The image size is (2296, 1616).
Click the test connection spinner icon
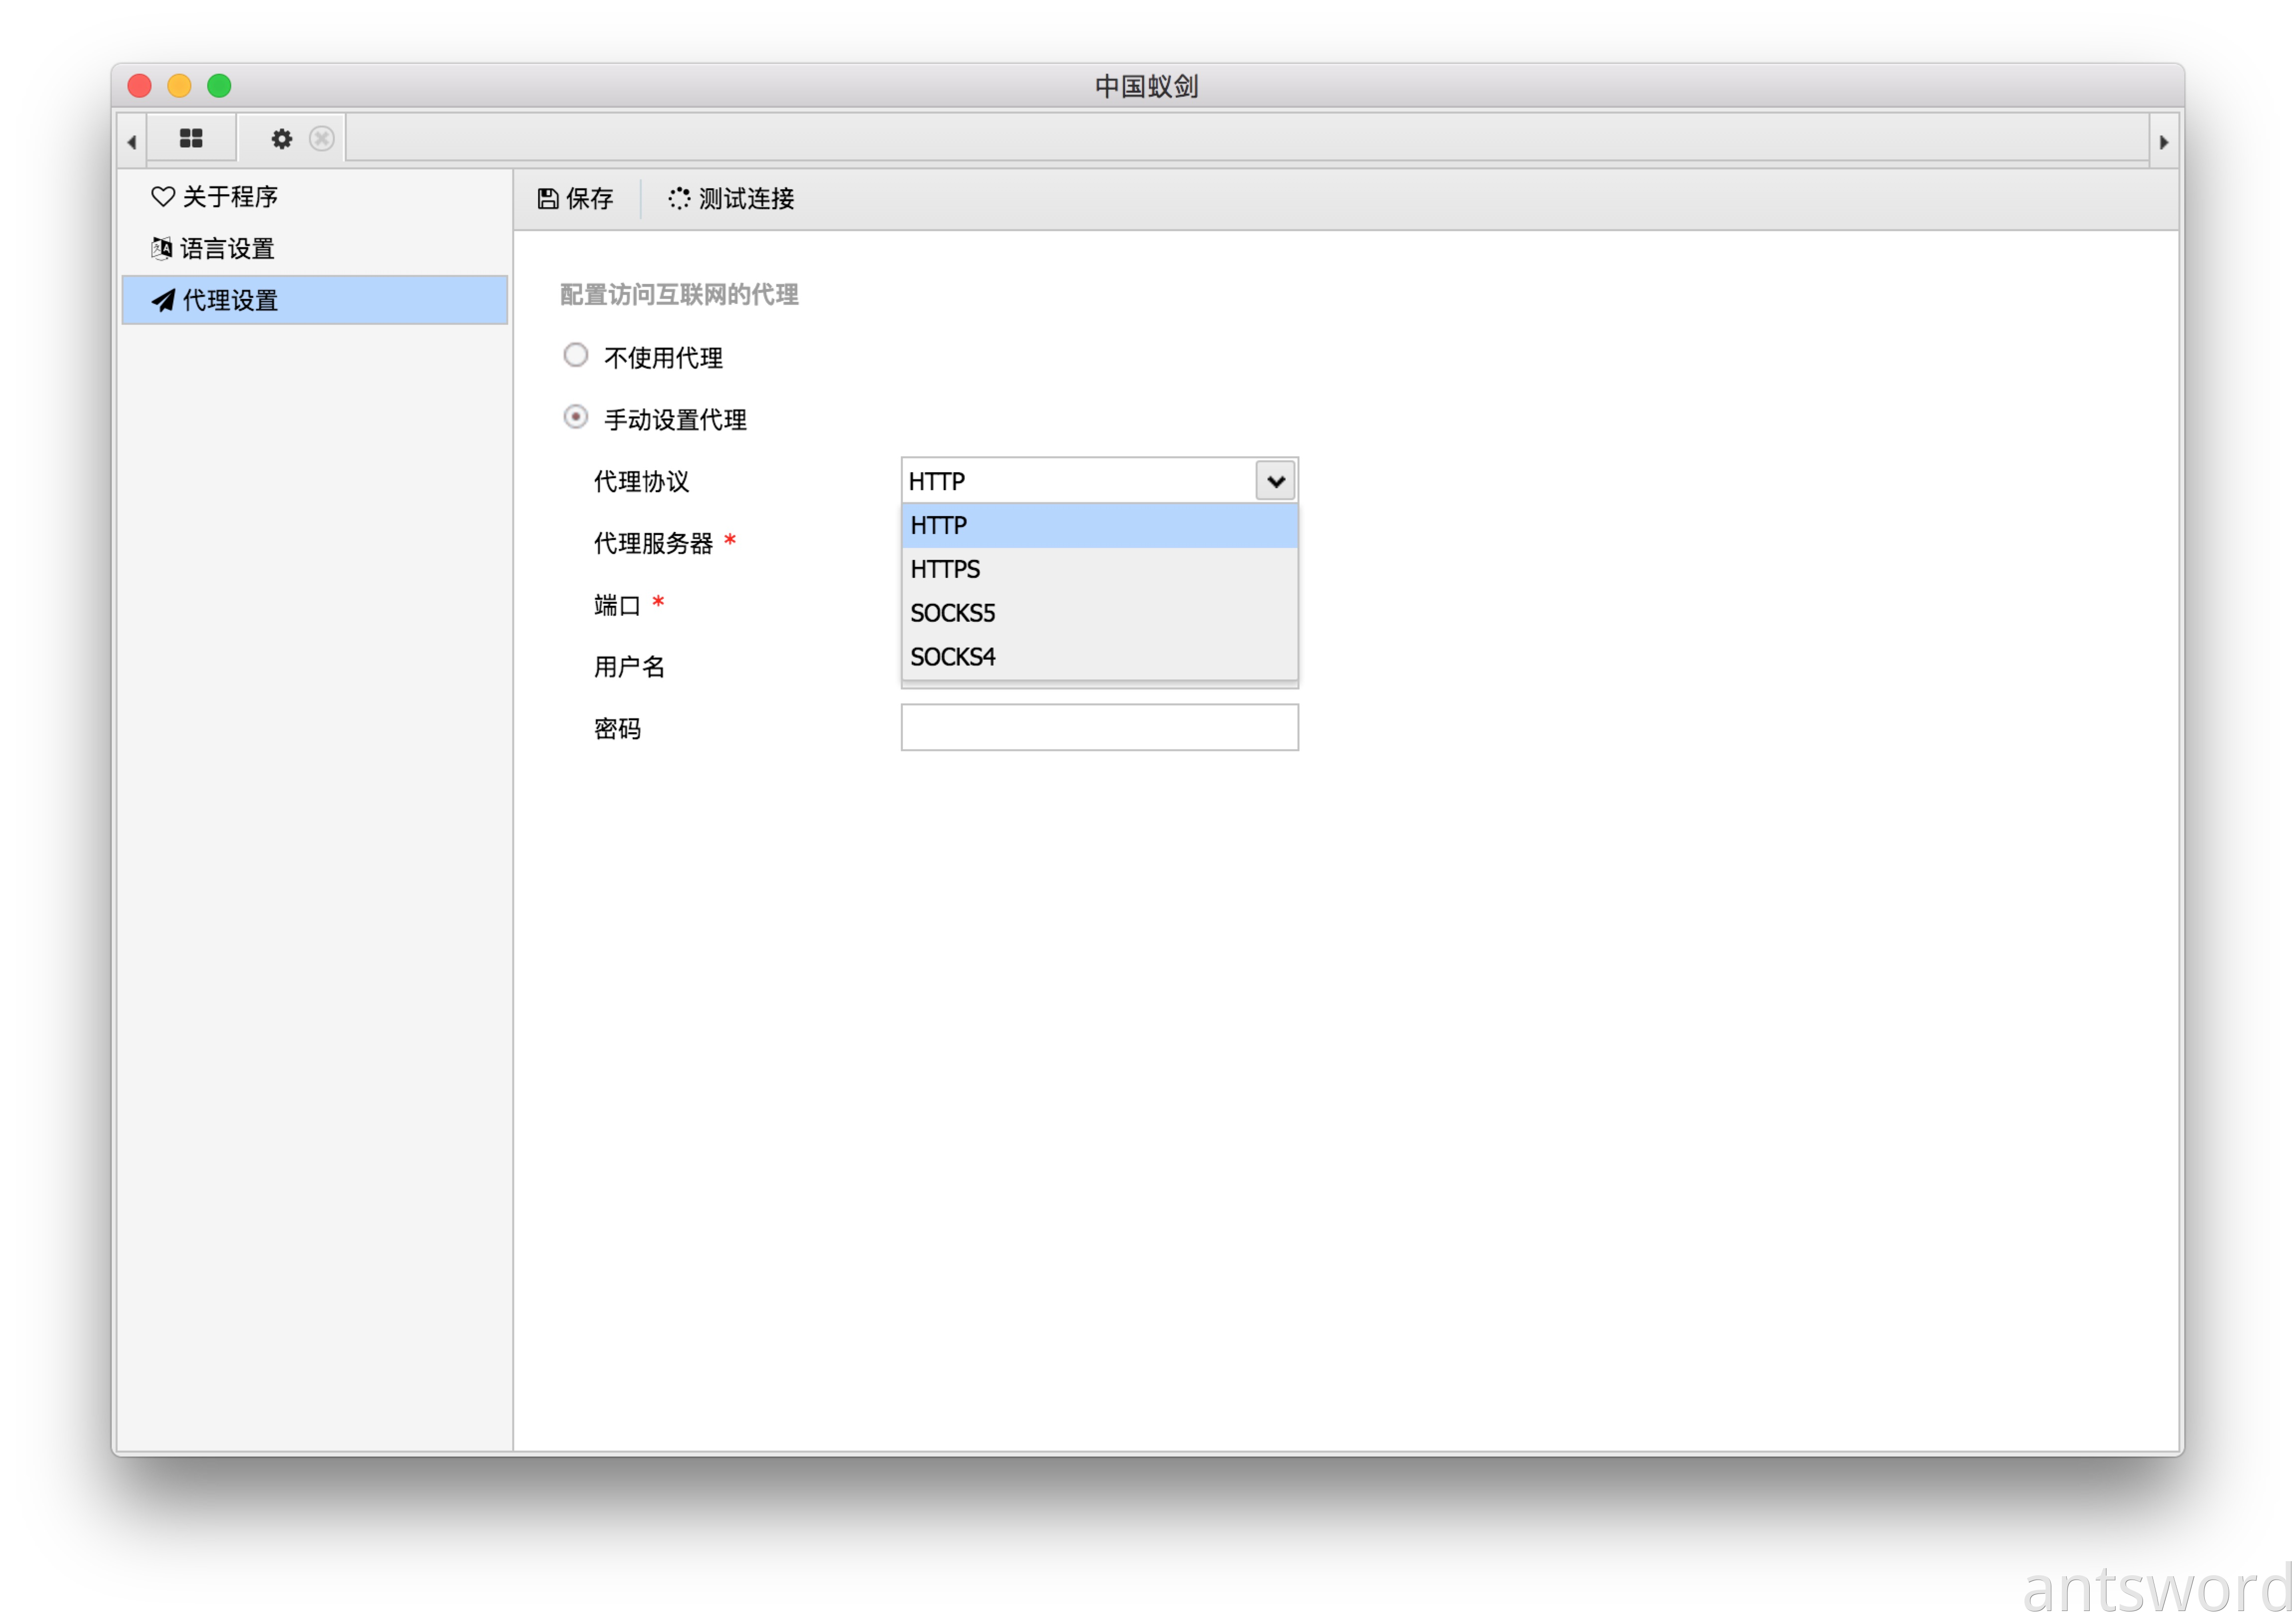679,199
